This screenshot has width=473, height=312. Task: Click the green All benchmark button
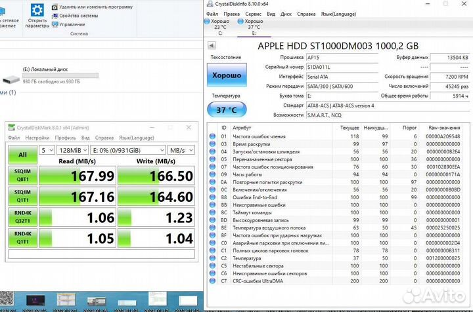tap(23, 155)
